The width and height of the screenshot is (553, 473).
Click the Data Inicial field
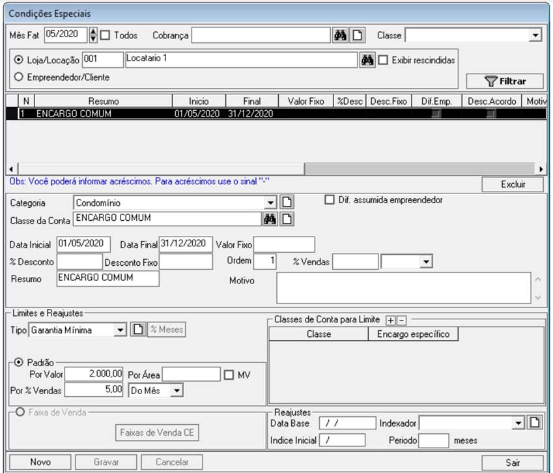click(83, 244)
